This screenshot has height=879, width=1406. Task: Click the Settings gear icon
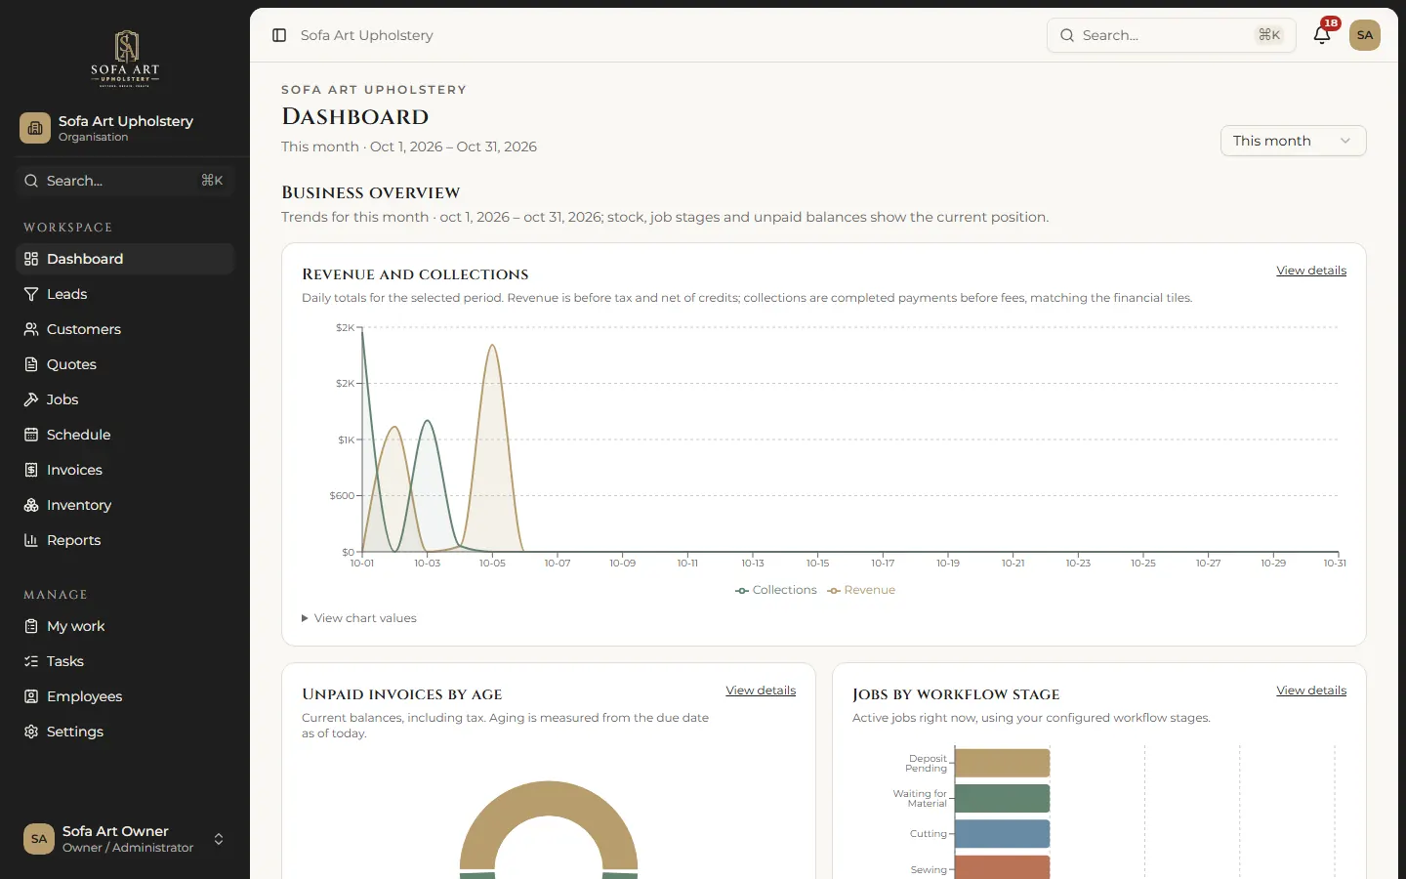31,732
